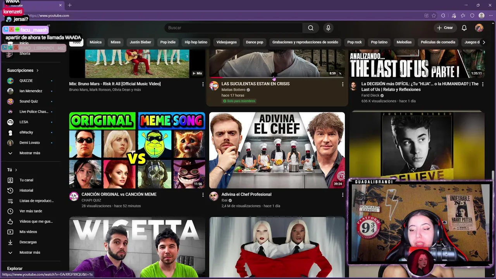Expand the Tú section header
The image size is (496, 279).
12,170
